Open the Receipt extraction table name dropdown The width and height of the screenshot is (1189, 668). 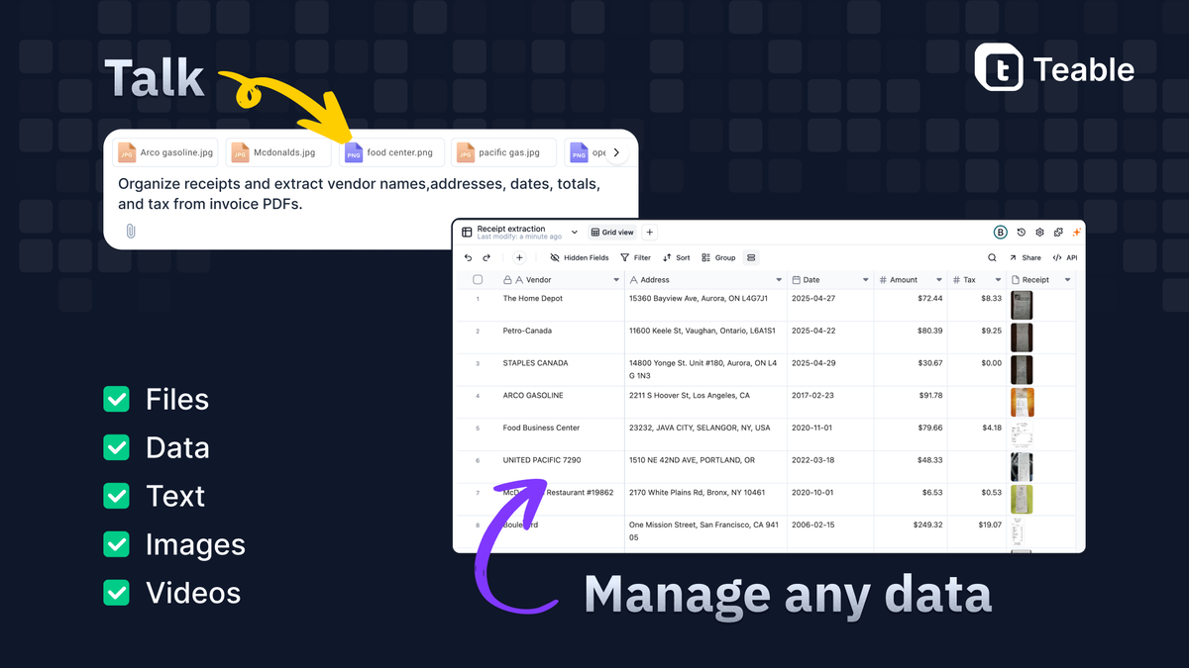click(x=573, y=232)
